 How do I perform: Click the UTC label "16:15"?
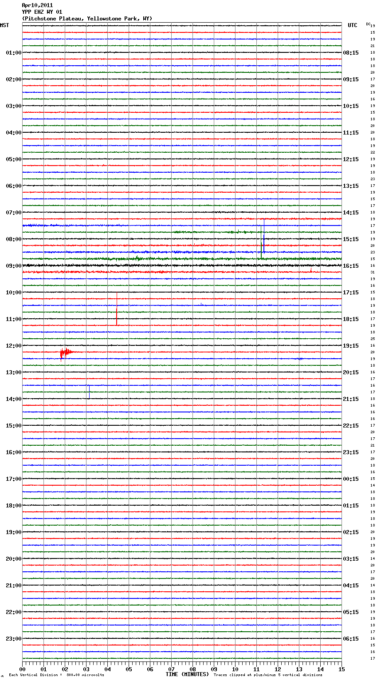[x=351, y=266]
